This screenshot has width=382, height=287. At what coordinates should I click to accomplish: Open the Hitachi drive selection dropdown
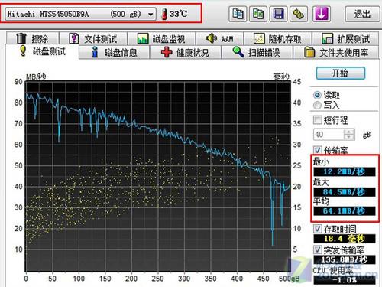point(80,14)
